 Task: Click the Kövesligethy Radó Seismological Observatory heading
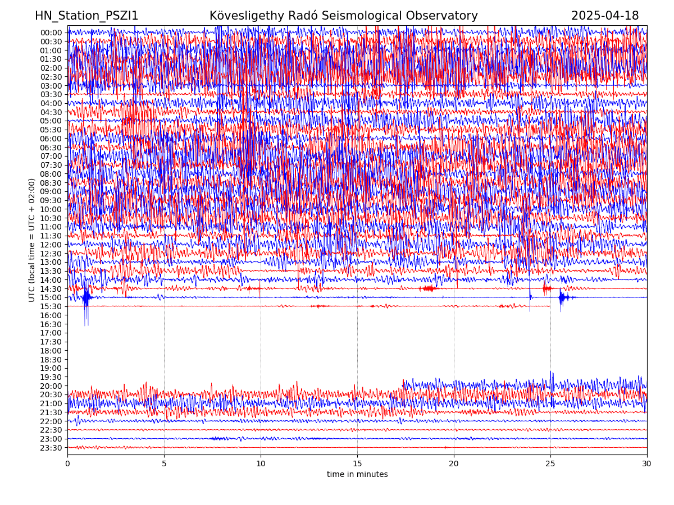(x=343, y=16)
